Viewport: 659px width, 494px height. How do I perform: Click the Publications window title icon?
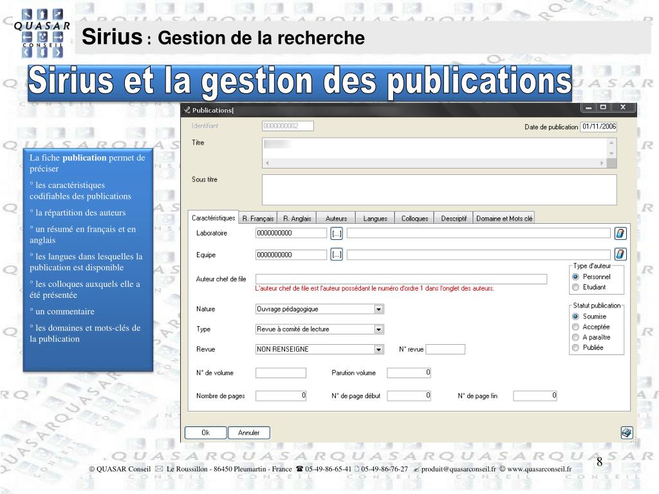187,110
